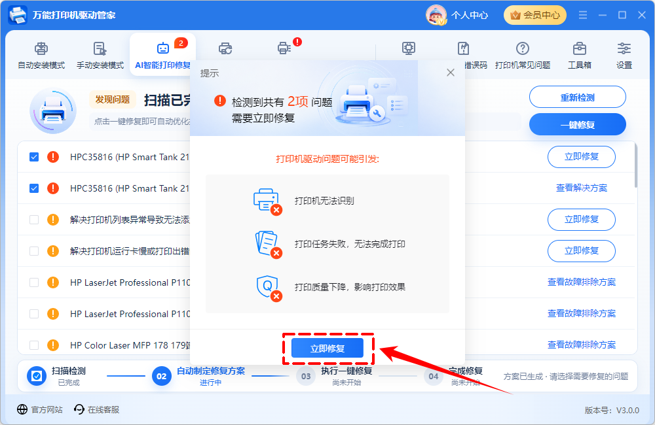Open the 官方网站 official website link
The height and width of the screenshot is (425, 655).
(x=40, y=410)
